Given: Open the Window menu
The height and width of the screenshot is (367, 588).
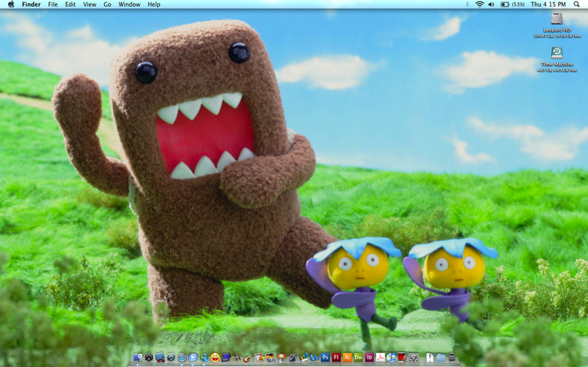Looking at the screenshot, I should pyautogui.click(x=129, y=4).
